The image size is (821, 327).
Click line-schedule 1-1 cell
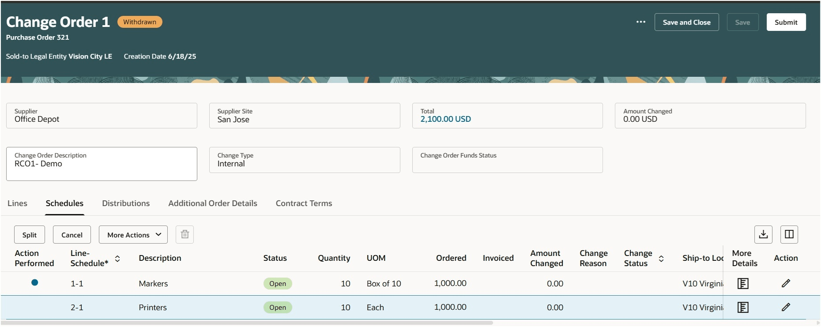(77, 284)
